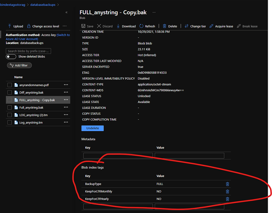Viewport: 272px width, 213px height.
Task: Click the file icon of anyrandomnames.pdf
Action: (x=16, y=85)
